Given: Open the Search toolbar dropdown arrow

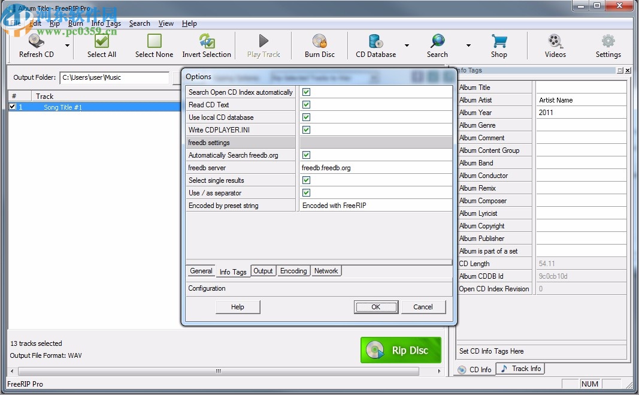Looking at the screenshot, I should pyautogui.click(x=468, y=45).
